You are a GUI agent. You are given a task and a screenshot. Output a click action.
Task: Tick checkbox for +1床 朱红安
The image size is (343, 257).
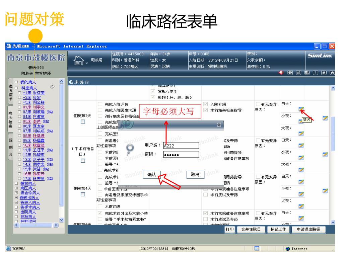pos(19,93)
